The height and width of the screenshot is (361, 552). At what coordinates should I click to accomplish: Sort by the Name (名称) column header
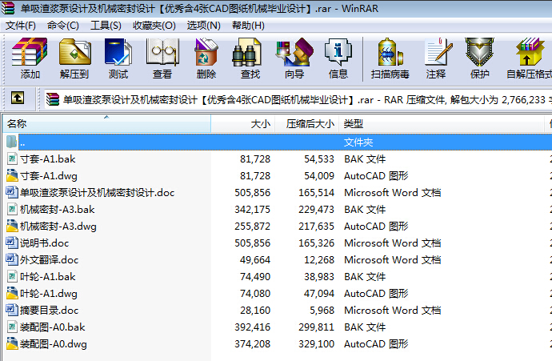[106, 123]
